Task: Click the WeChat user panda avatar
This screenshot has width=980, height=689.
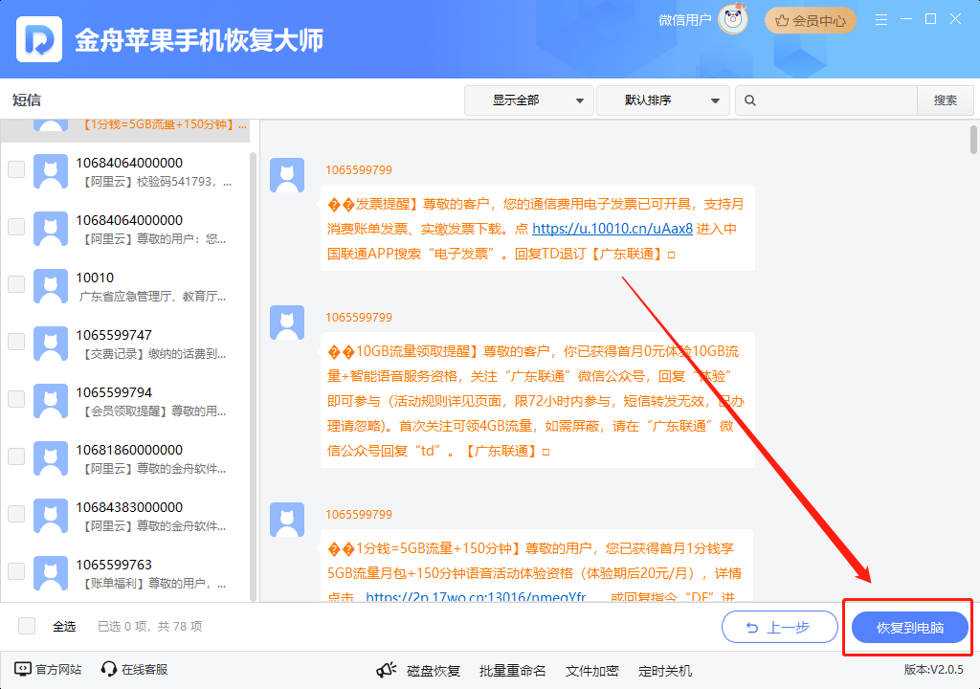Action: pos(732,20)
